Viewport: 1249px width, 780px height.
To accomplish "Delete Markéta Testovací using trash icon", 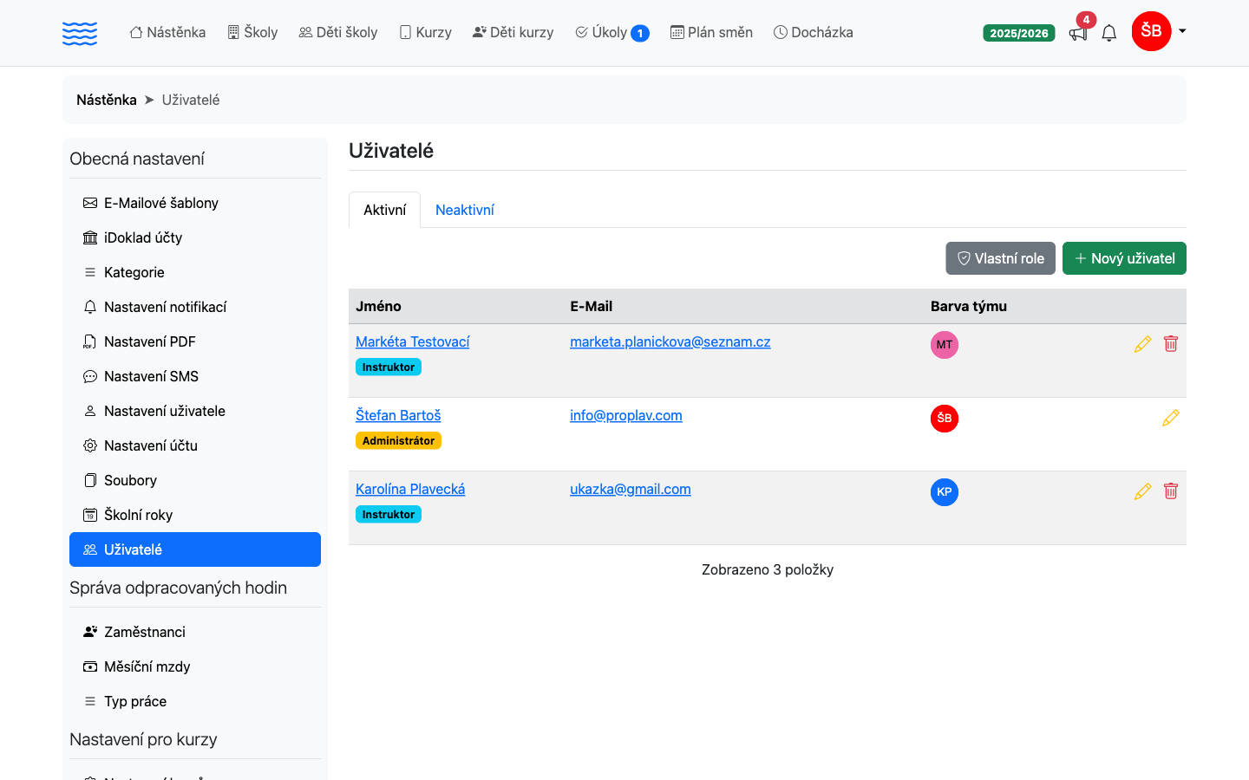I will coord(1171,344).
